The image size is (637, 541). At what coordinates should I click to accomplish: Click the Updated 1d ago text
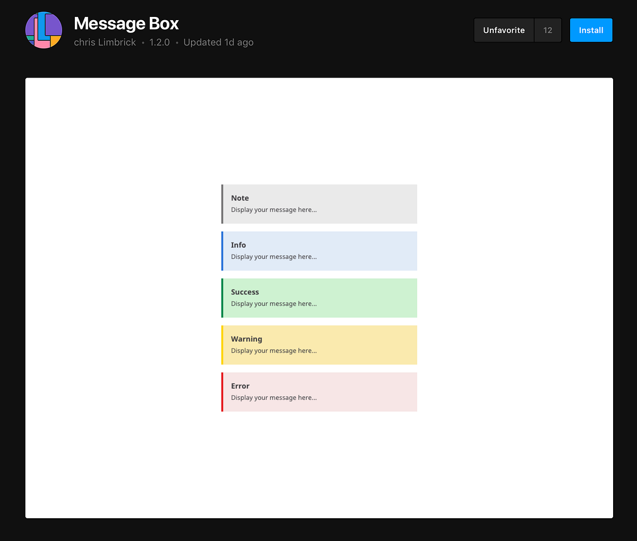(x=218, y=42)
